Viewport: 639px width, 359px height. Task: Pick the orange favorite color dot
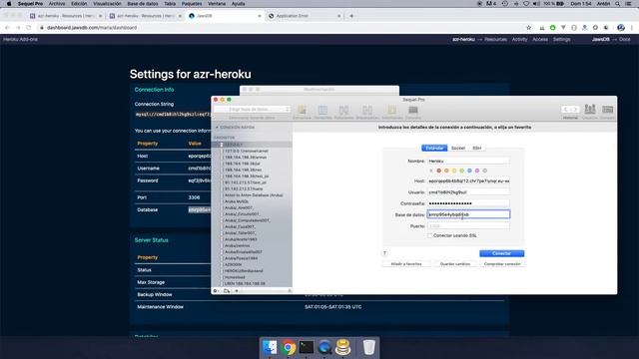tap(446, 171)
